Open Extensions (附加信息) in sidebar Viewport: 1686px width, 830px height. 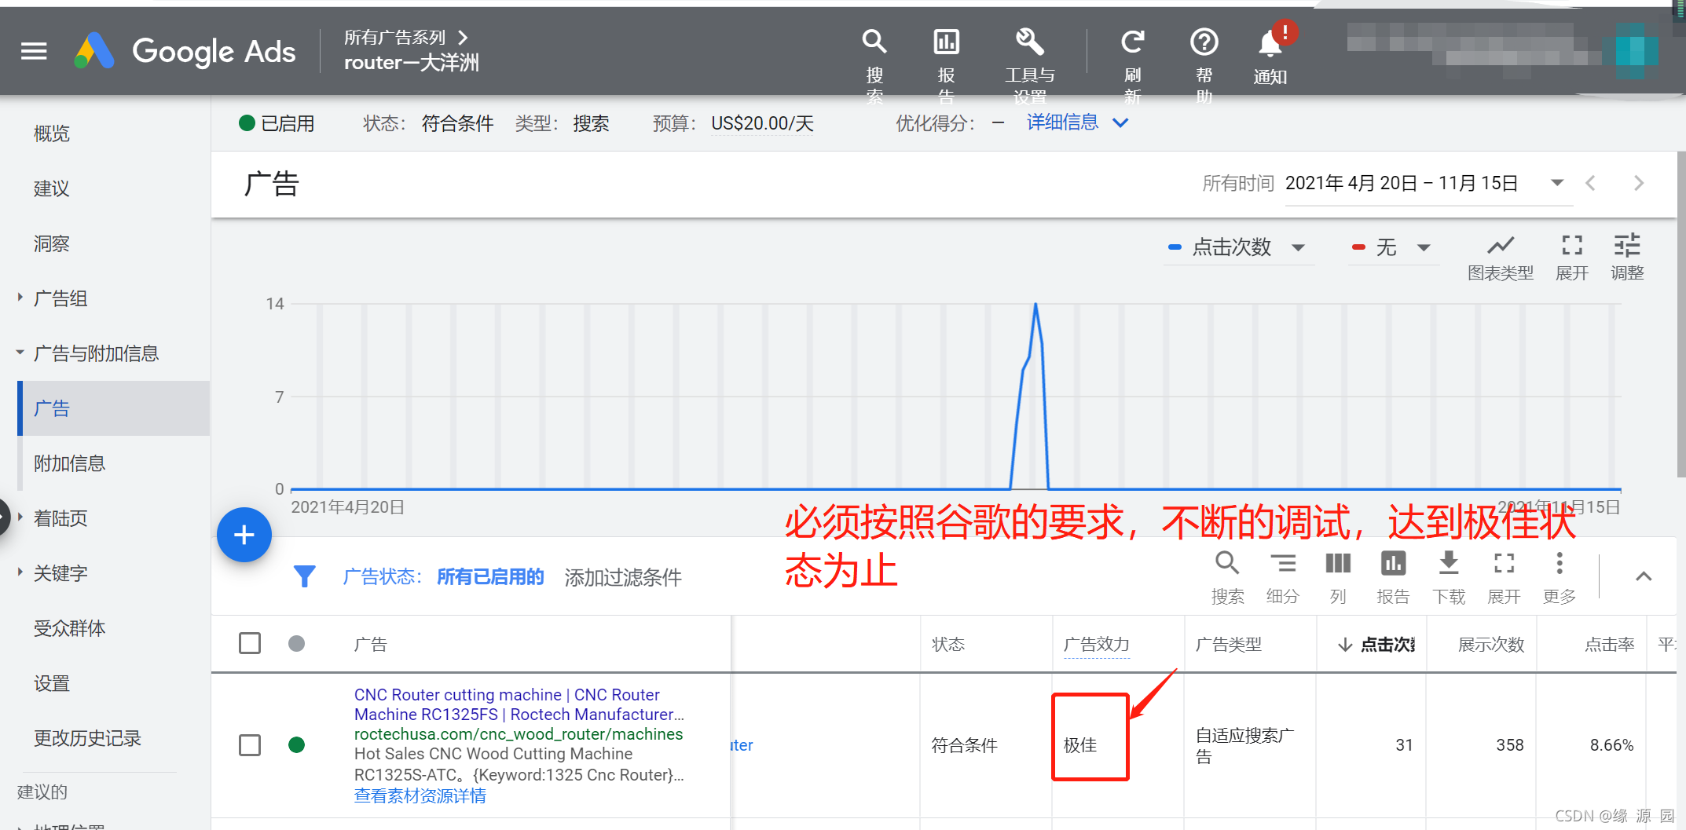pyautogui.click(x=69, y=463)
